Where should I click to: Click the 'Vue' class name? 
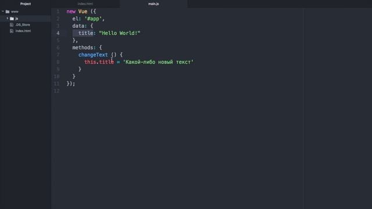click(x=83, y=12)
